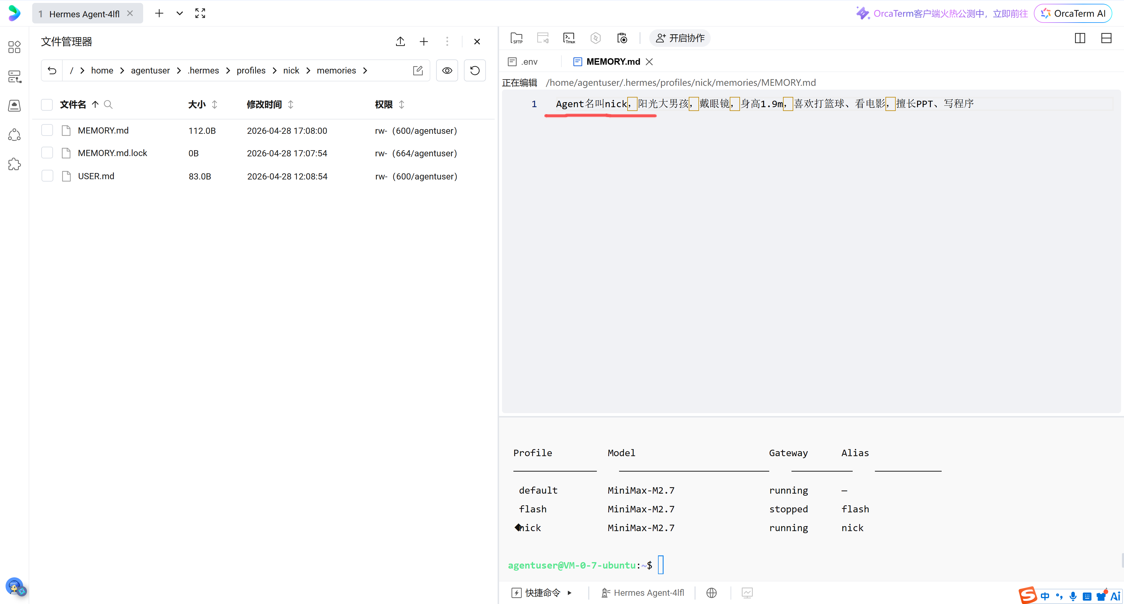Open USER.md file in the list
The width and height of the screenshot is (1124, 604).
point(96,176)
